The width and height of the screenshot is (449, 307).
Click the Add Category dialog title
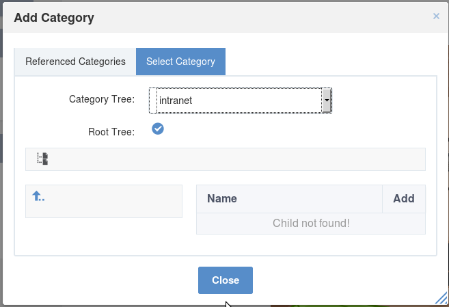[x=54, y=18]
